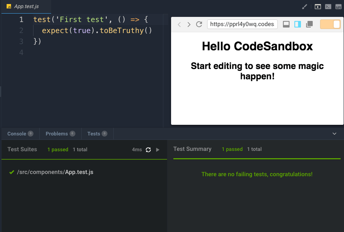Select the /src/components/App.test.js test file
344x232 pixels.
(55, 172)
